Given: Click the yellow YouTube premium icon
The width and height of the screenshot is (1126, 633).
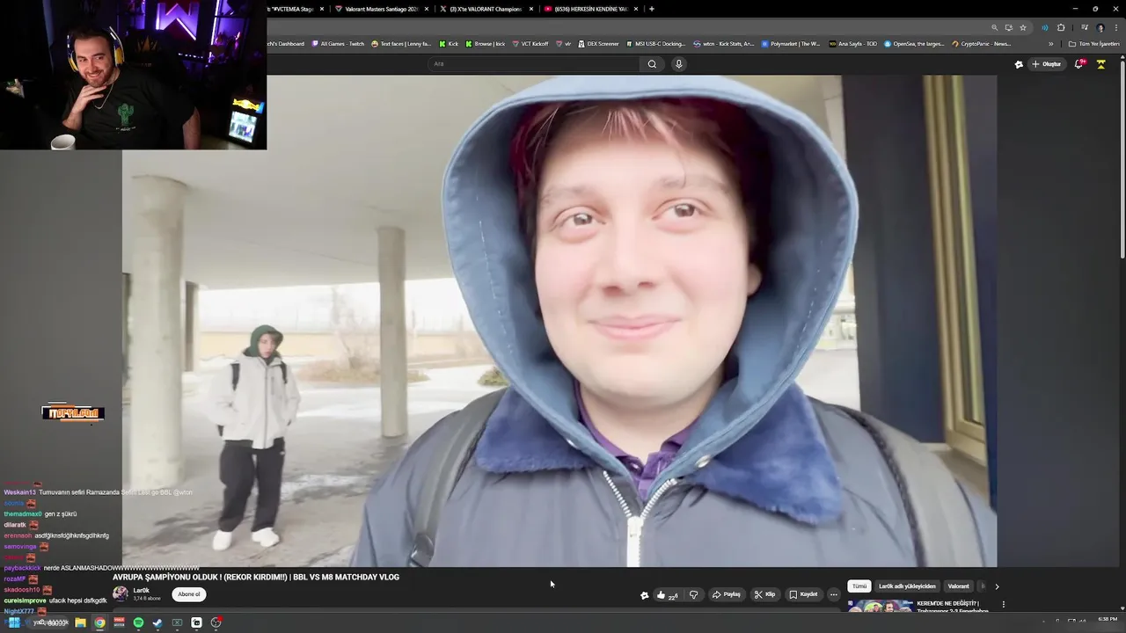Looking at the screenshot, I should tap(1100, 64).
